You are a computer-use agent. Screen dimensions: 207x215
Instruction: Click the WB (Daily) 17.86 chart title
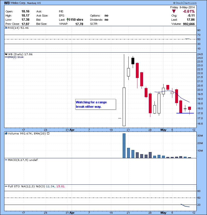click(x=20, y=54)
